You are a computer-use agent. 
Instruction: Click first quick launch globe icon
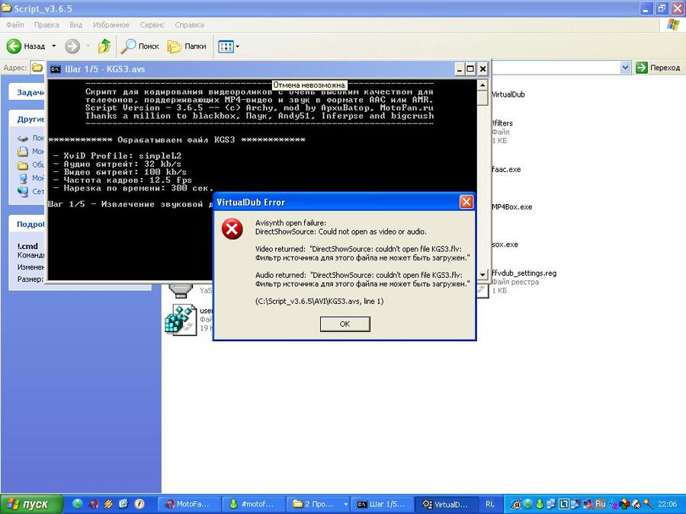coord(78,504)
